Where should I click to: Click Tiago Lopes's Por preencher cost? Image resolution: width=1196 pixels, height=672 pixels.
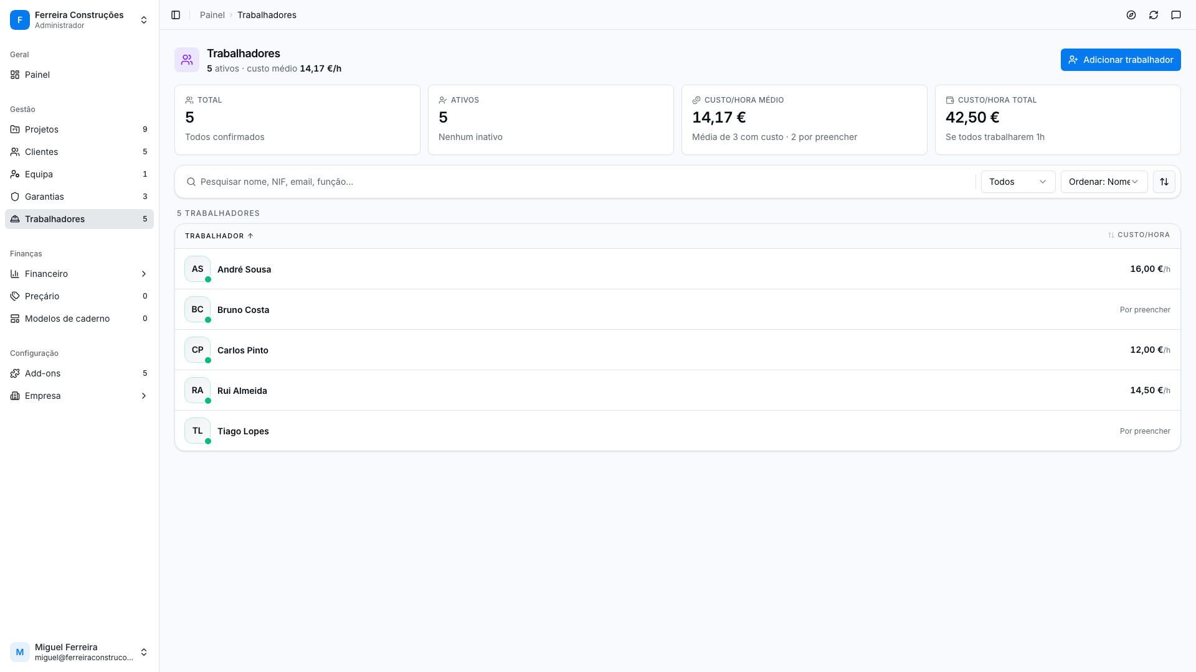tap(1145, 431)
